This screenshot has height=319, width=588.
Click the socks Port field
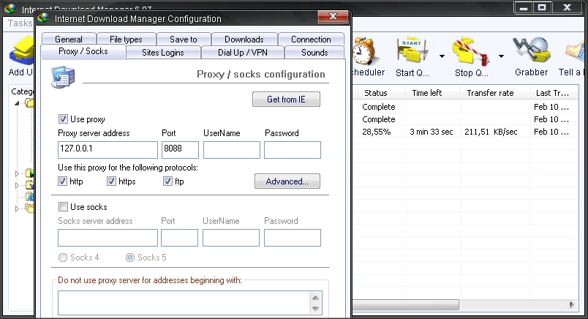(x=180, y=238)
